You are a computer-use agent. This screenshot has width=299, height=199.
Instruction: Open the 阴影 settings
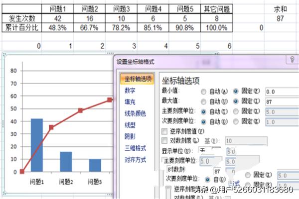[x=130, y=136]
